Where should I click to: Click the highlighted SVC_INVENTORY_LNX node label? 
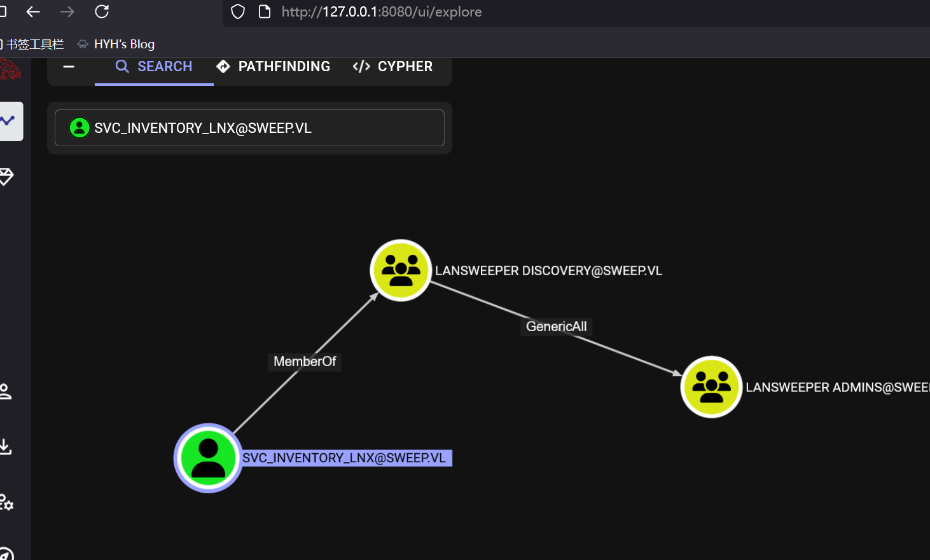click(x=347, y=458)
